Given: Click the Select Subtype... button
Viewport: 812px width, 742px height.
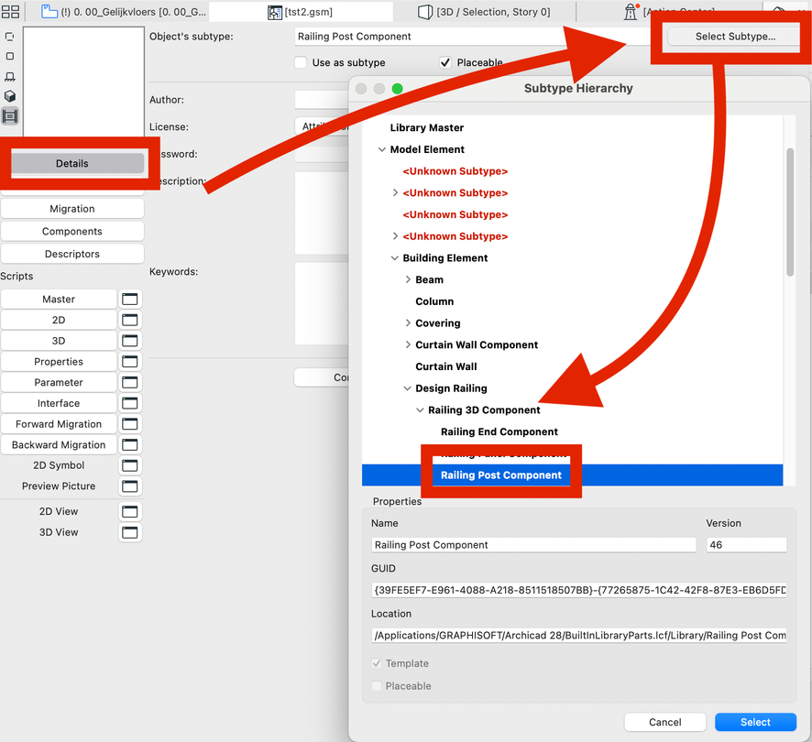Looking at the screenshot, I should click(x=735, y=37).
